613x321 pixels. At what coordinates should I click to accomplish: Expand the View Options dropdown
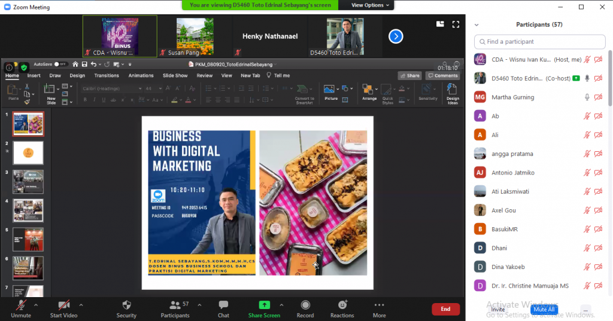pyautogui.click(x=371, y=5)
